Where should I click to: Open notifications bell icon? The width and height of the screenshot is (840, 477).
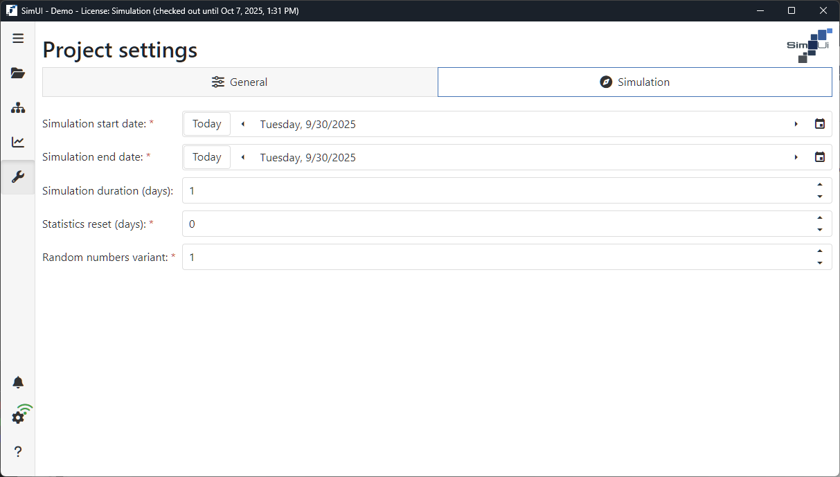click(18, 383)
